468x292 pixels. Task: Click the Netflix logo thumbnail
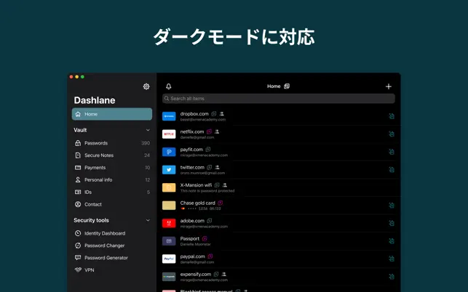click(x=169, y=134)
